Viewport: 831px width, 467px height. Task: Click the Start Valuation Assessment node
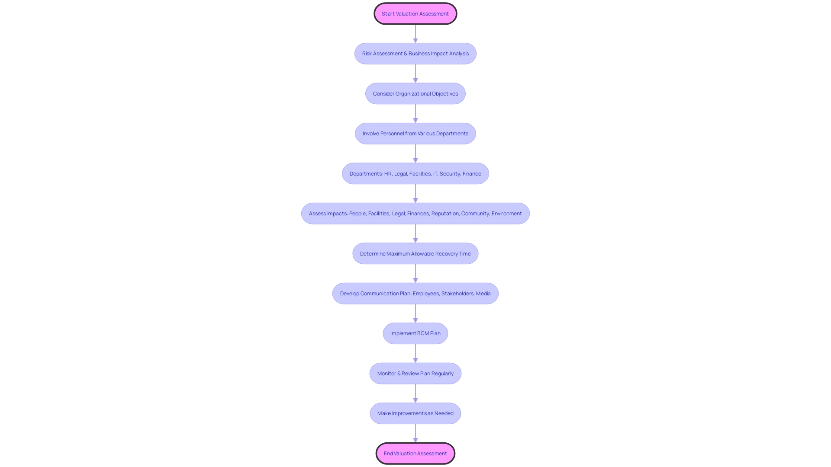click(415, 13)
